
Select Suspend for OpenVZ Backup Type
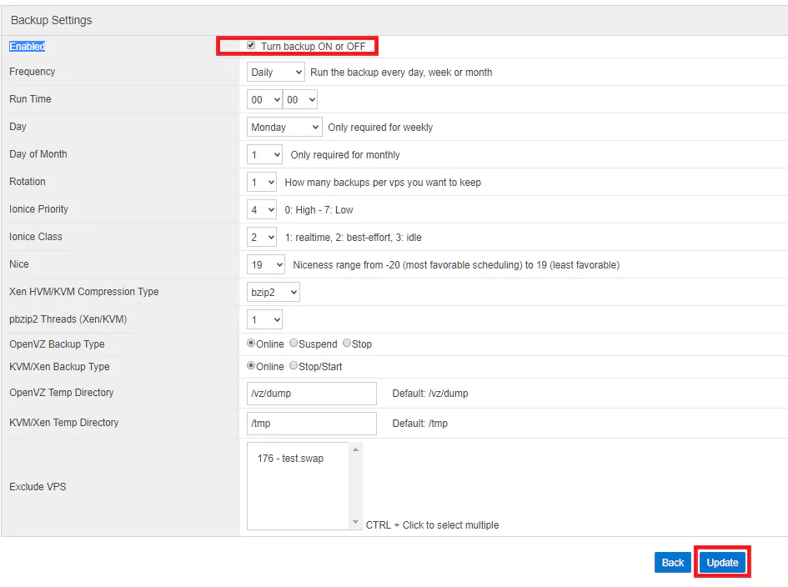click(x=294, y=344)
